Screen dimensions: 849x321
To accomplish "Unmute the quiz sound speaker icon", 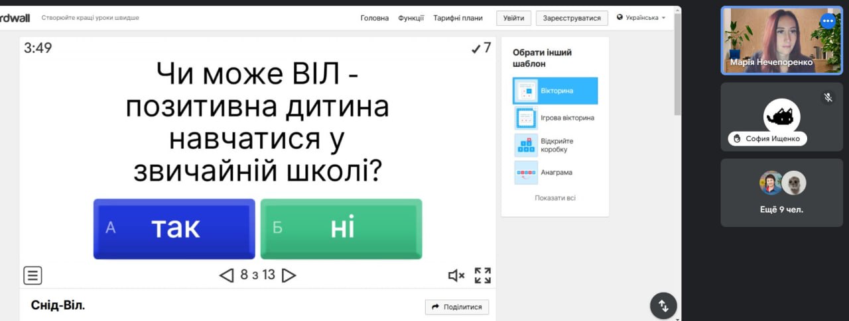I will point(456,275).
